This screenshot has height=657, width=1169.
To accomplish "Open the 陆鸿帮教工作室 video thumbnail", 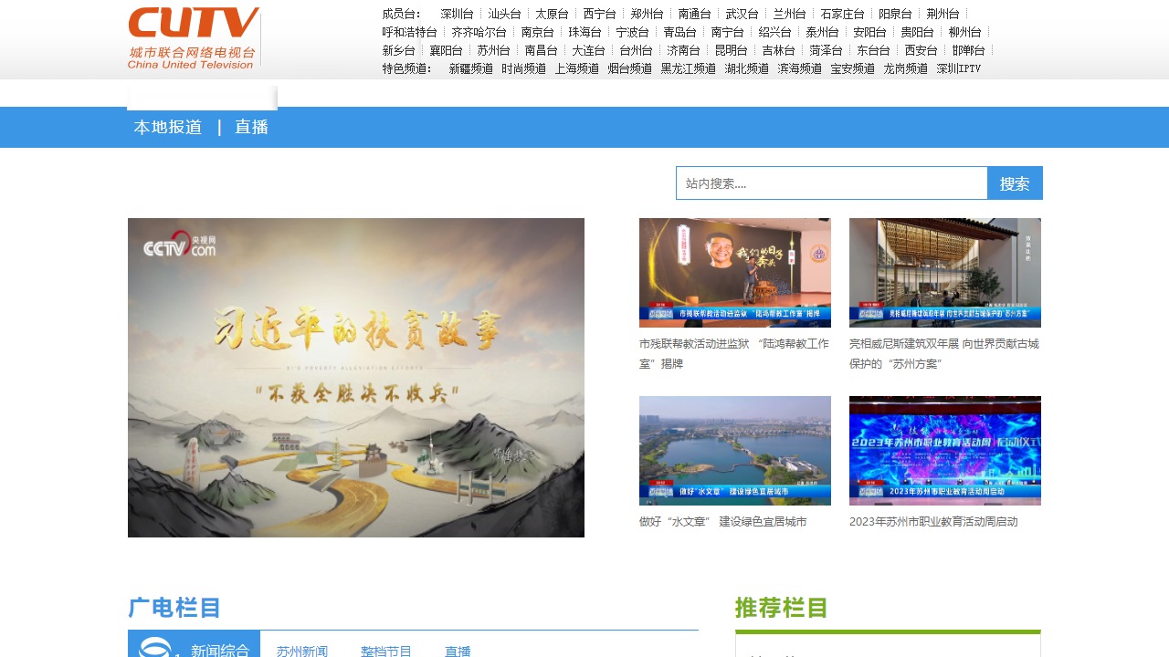I will coord(735,273).
